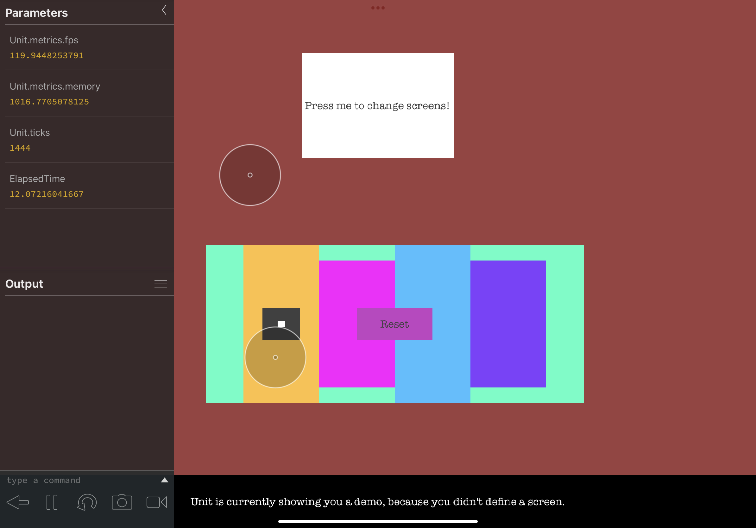Click the Output panel header
The image size is (756, 528).
tap(24, 283)
